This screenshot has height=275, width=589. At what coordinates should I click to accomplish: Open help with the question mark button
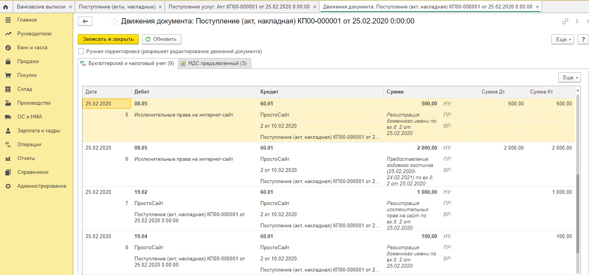(x=583, y=39)
